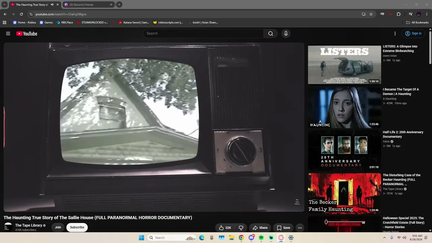Open RBX.Place bookmark
This screenshot has width=432, height=243.
click(64, 23)
